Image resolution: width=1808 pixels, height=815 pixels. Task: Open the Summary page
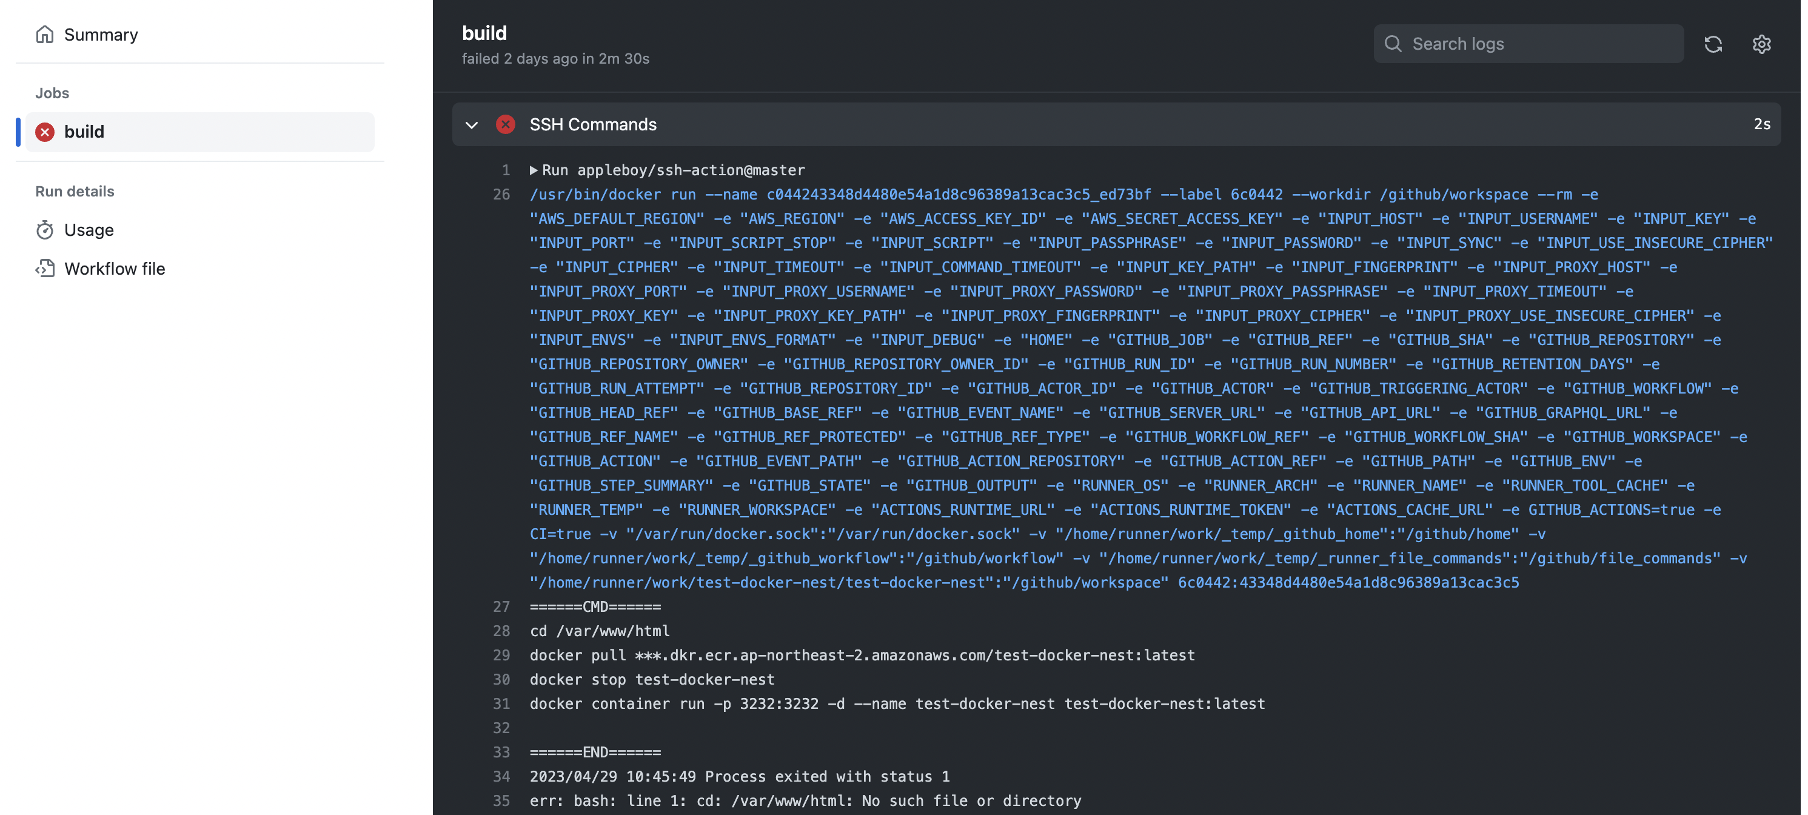click(101, 35)
